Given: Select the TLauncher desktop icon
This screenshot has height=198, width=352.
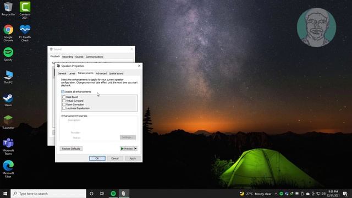Looking at the screenshot, I should point(8,122).
